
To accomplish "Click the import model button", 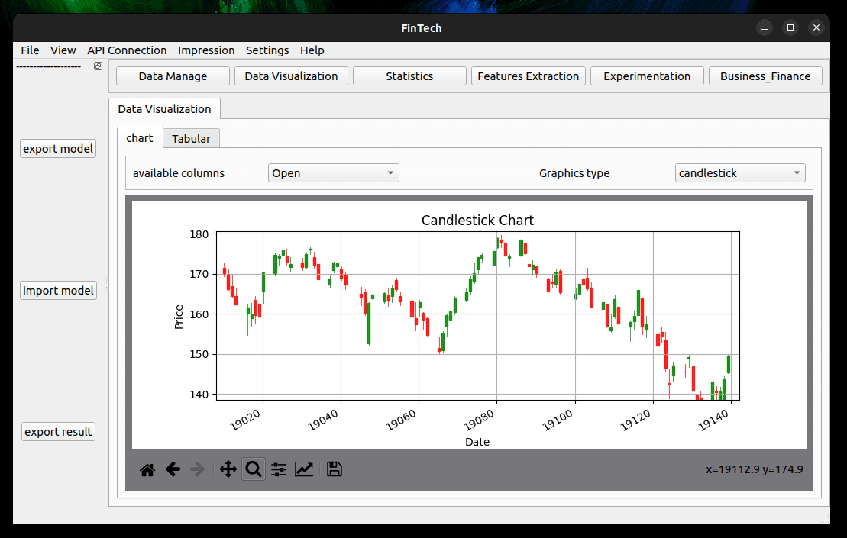I will click(58, 291).
